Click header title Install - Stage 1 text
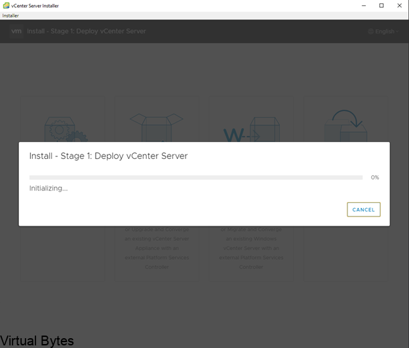Screen dimensions: 409x348 tap(87, 31)
